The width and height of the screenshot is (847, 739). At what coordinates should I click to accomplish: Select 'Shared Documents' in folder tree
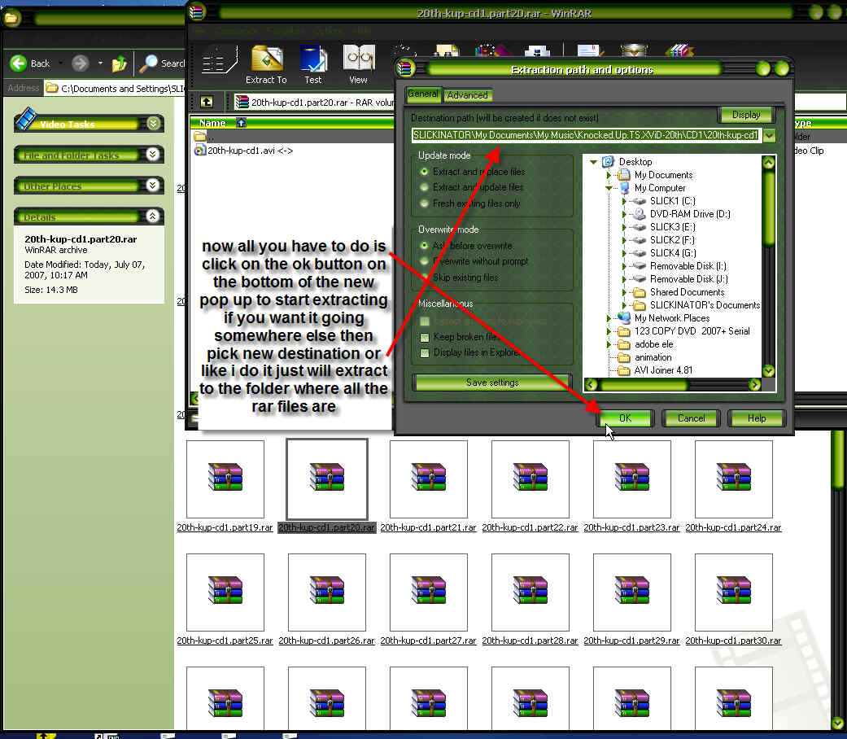[687, 292]
